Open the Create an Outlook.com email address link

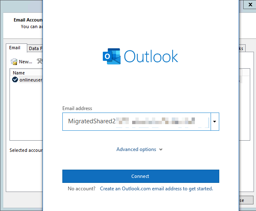click(x=156, y=189)
